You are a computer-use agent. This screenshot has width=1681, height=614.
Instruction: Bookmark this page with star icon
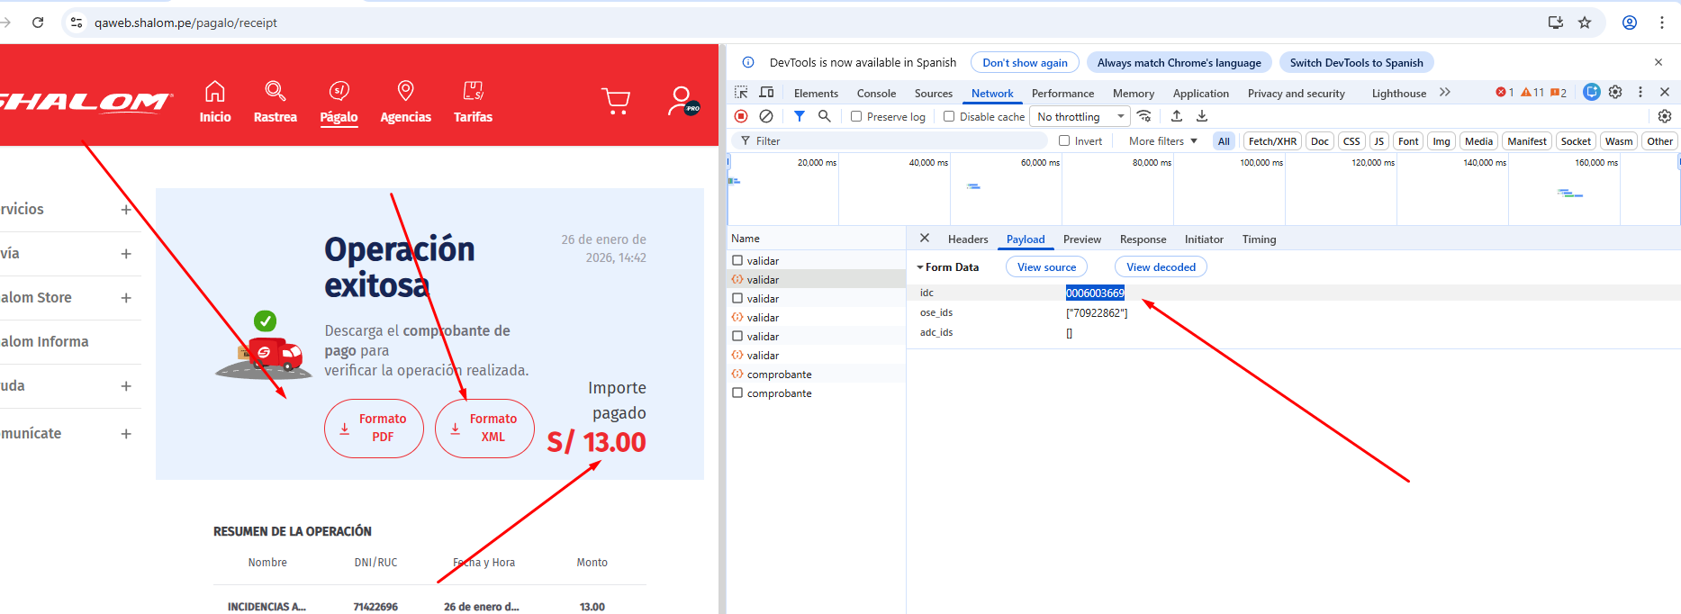point(1585,23)
